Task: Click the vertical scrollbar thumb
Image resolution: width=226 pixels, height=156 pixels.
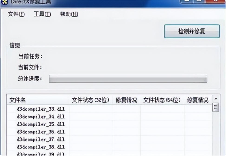Action: click(x=216, y=107)
